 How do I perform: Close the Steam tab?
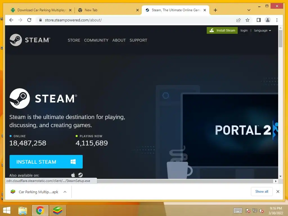pos(205,10)
